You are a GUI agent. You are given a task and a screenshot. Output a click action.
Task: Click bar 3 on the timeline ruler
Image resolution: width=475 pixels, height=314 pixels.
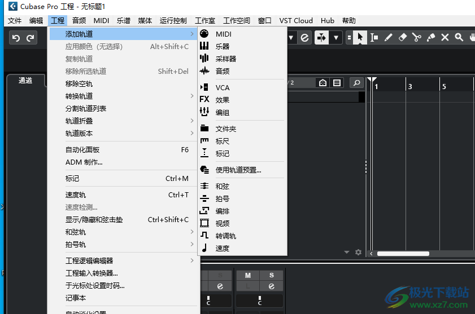click(409, 86)
